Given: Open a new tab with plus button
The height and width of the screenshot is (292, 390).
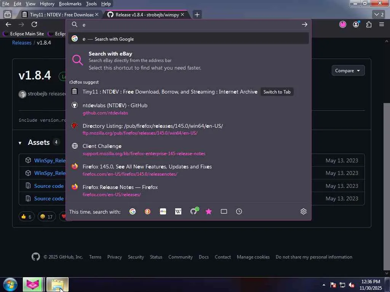Looking at the screenshot, I should (x=197, y=15).
